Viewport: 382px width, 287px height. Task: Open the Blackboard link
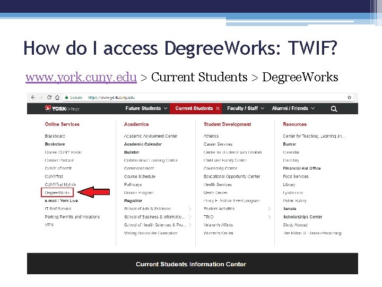click(x=55, y=136)
